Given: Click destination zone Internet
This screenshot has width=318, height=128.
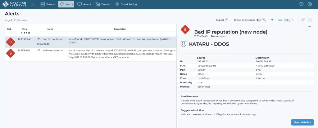Looking at the screenshot, I should [261, 78].
